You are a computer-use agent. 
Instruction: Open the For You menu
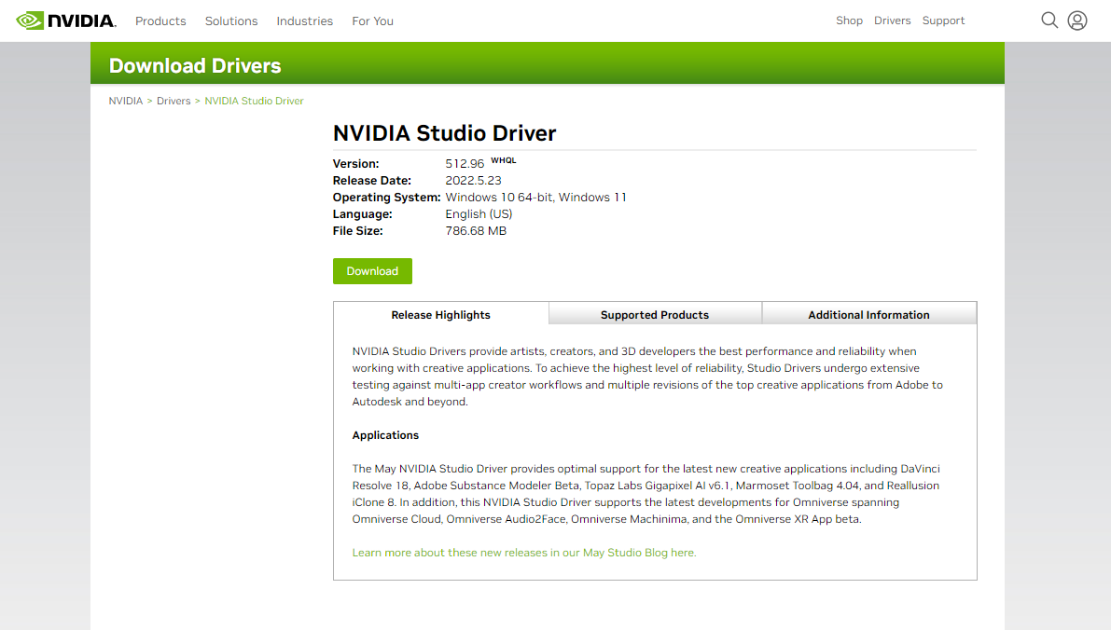pyautogui.click(x=373, y=21)
